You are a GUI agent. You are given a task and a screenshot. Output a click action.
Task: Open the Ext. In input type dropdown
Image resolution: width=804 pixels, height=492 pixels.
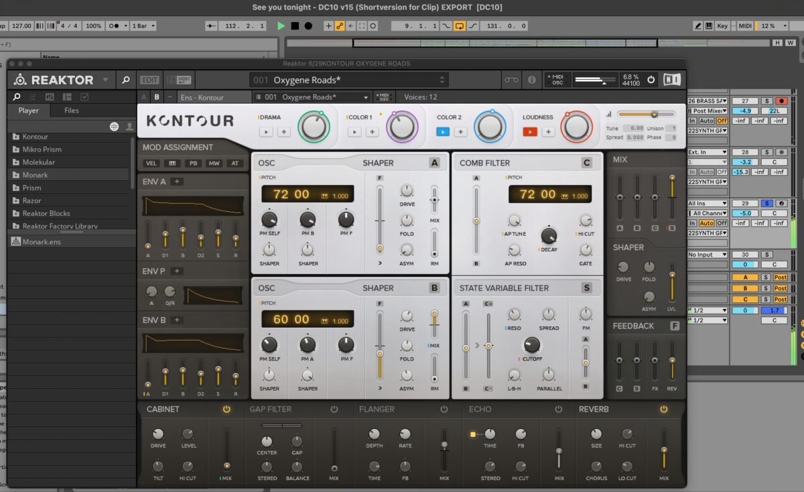pyautogui.click(x=708, y=152)
